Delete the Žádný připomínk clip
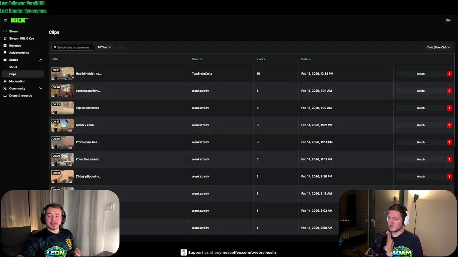The image size is (458, 257). (x=449, y=176)
